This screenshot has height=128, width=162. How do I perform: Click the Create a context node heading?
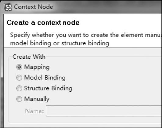point(43,23)
